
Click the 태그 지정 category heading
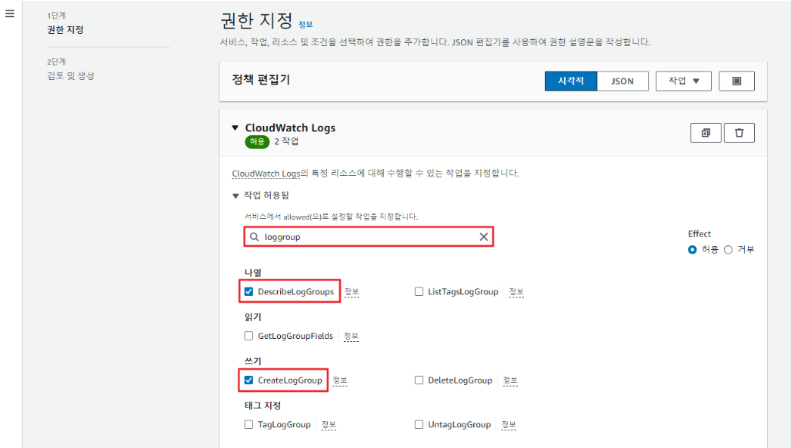click(263, 406)
